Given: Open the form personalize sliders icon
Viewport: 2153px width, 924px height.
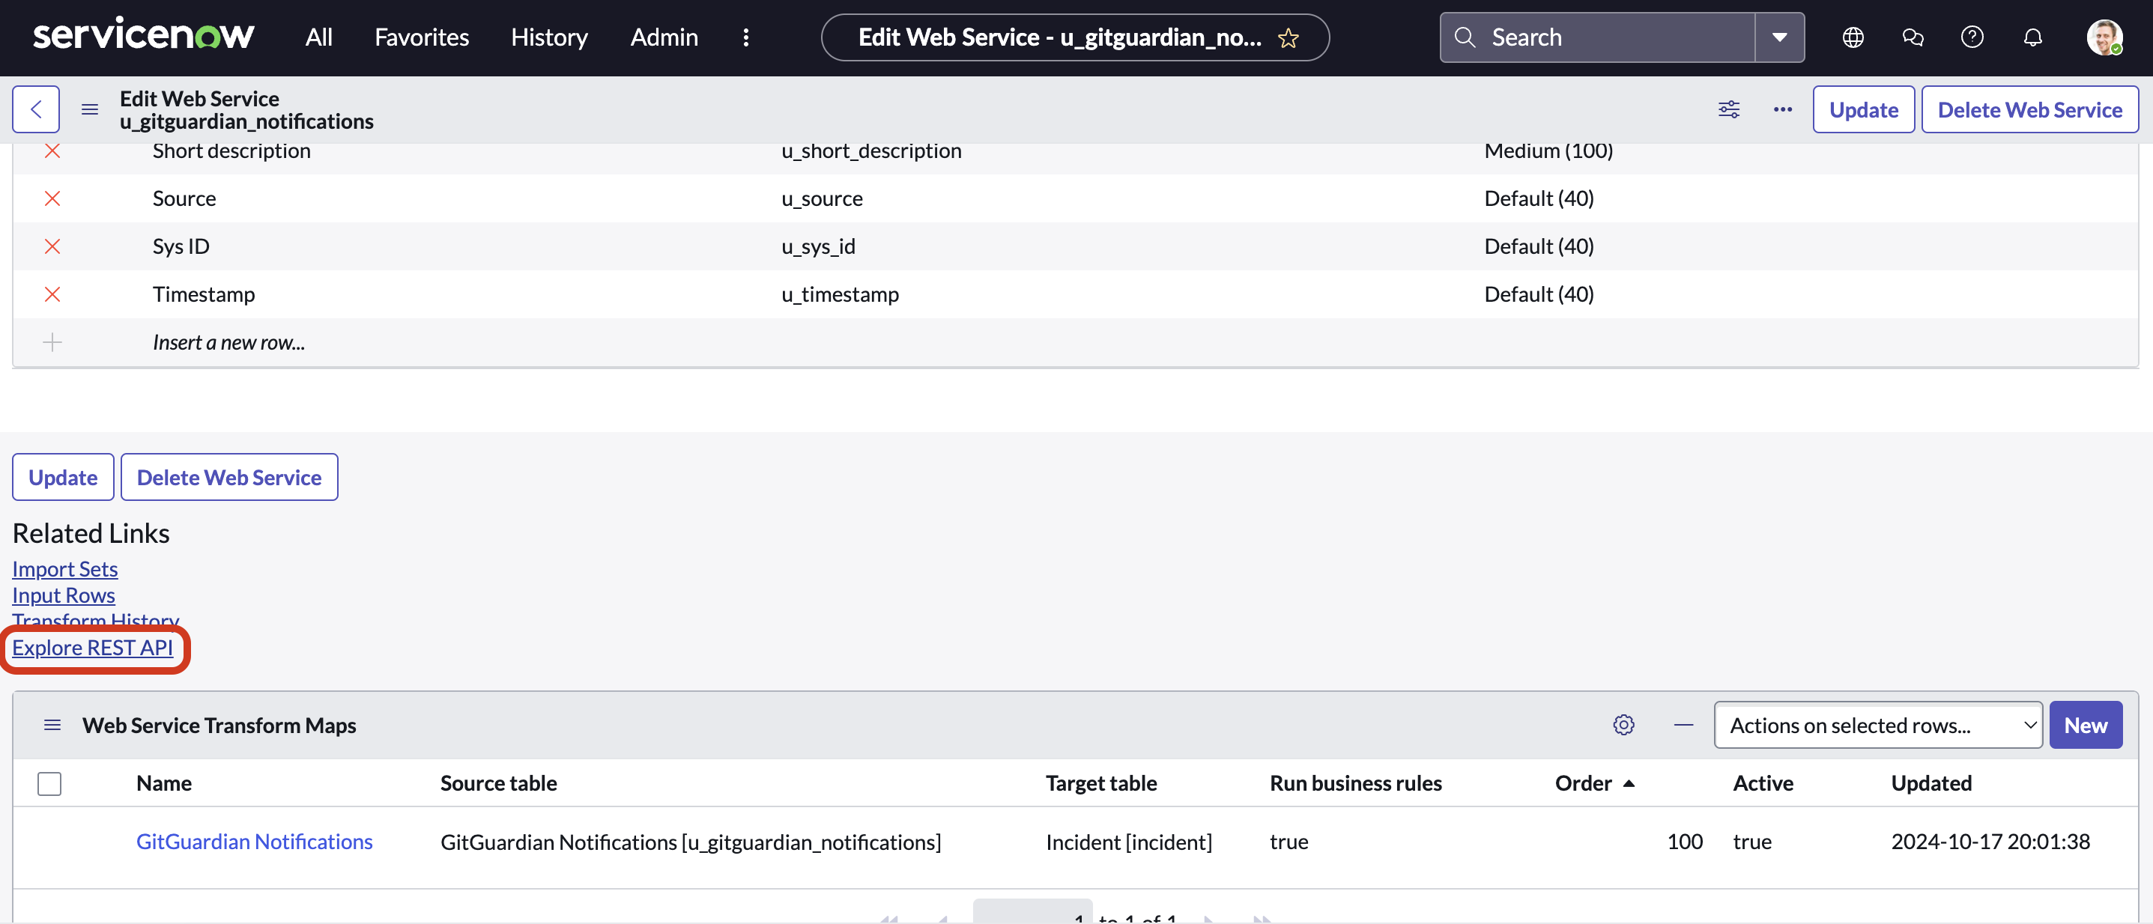Looking at the screenshot, I should (1728, 109).
